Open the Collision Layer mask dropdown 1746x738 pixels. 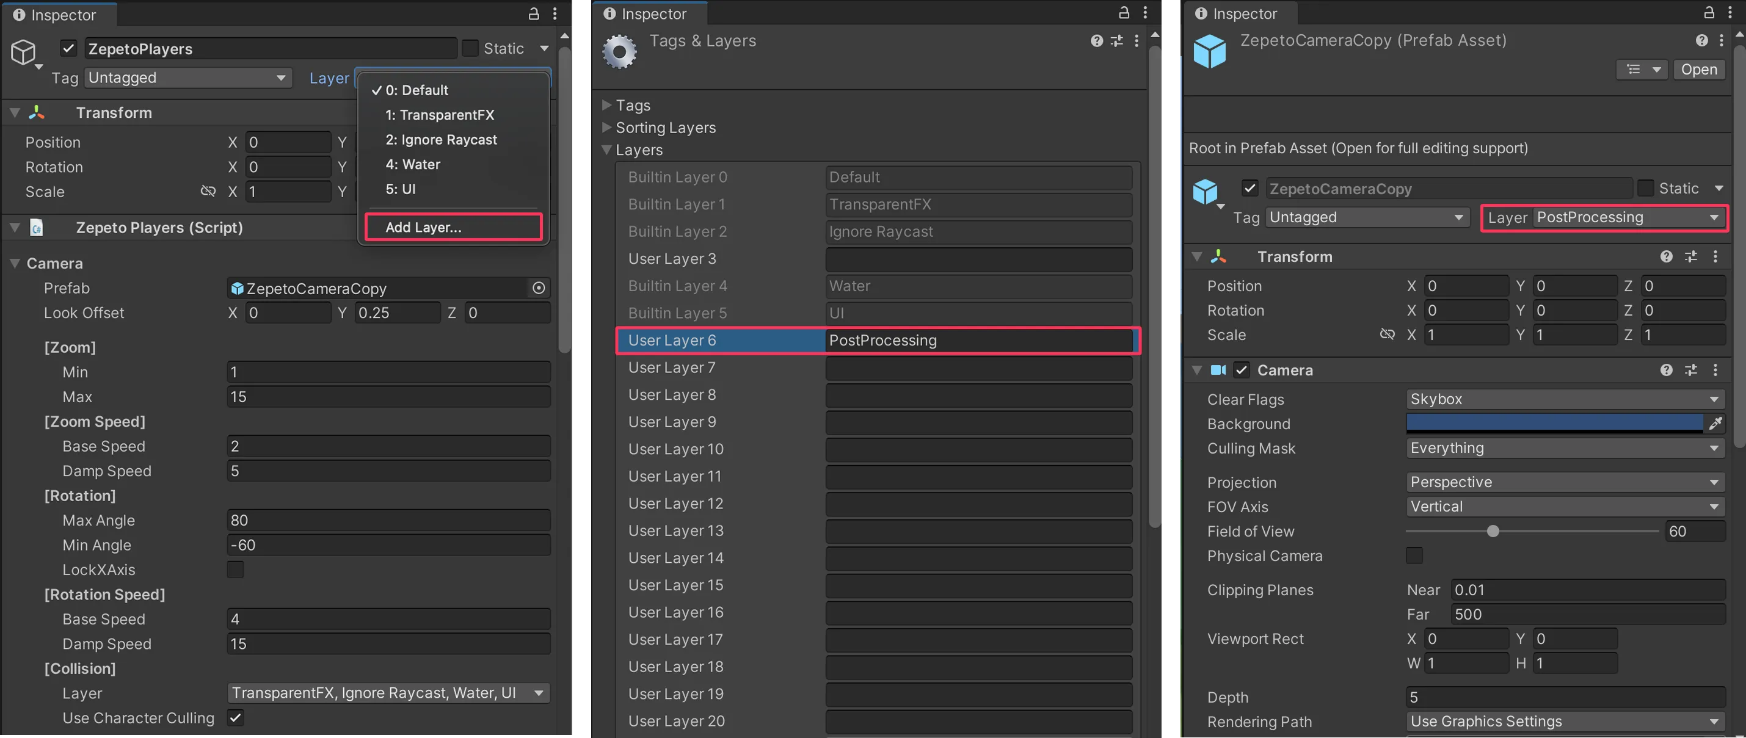click(388, 693)
